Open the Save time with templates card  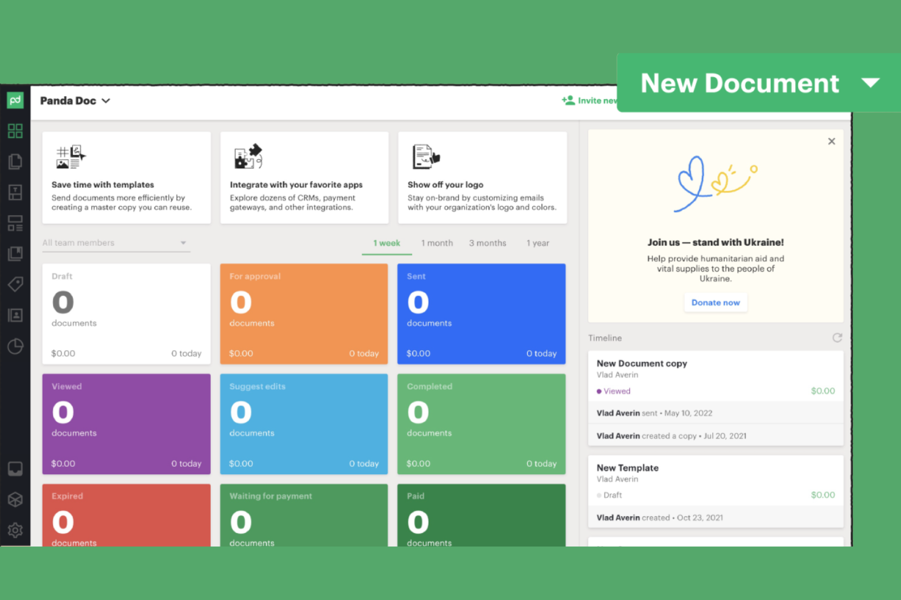click(x=127, y=178)
